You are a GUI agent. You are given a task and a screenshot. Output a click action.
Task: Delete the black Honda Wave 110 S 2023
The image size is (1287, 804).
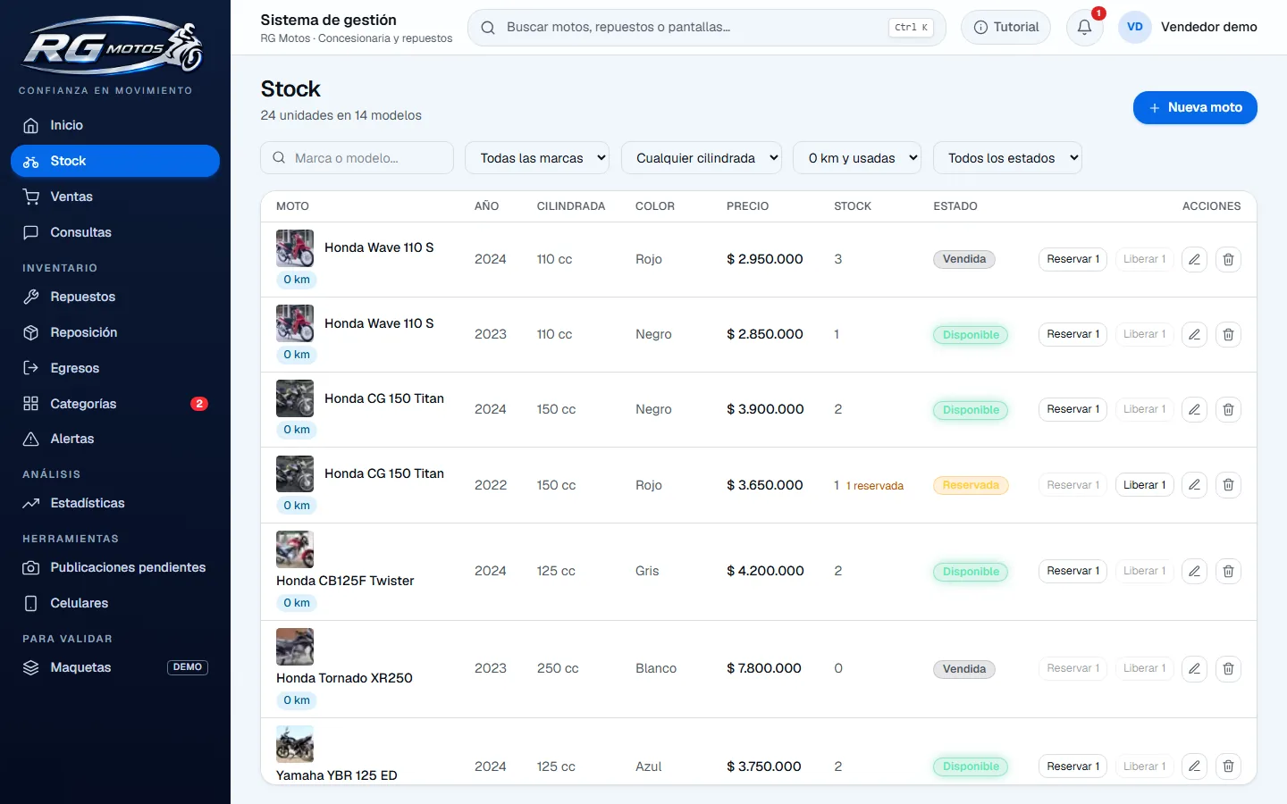pos(1228,334)
